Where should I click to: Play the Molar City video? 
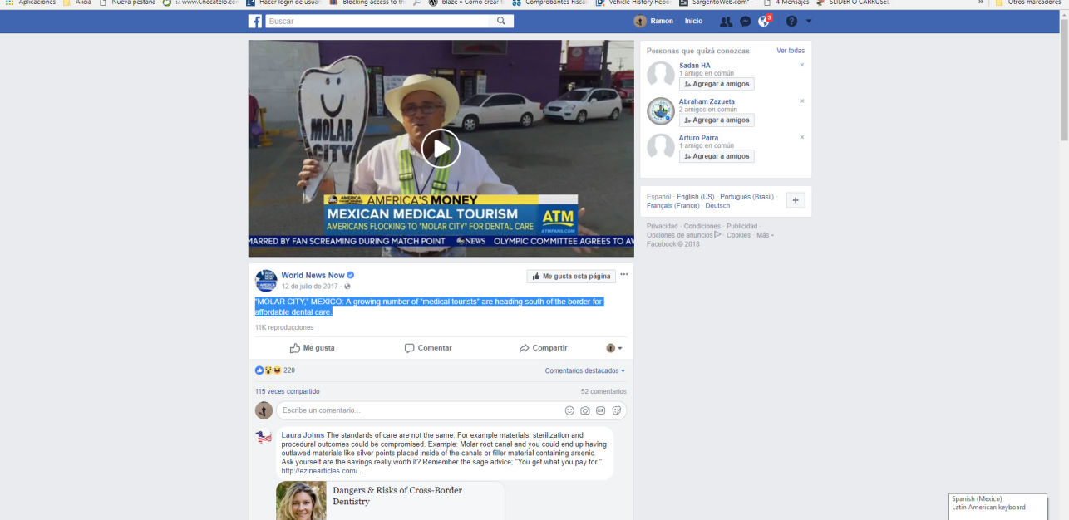(441, 149)
